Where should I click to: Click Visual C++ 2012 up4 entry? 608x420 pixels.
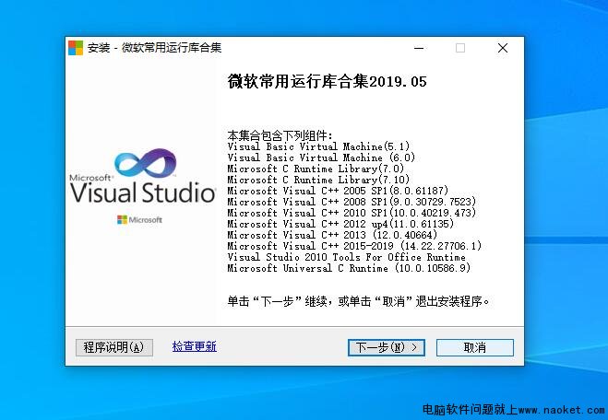[x=340, y=224]
